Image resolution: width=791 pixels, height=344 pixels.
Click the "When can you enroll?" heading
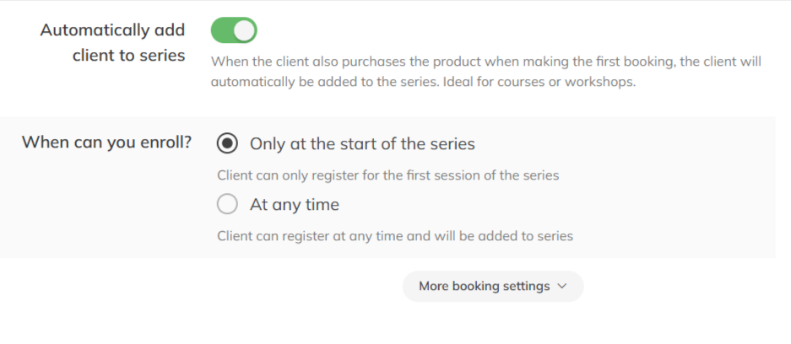pyautogui.click(x=106, y=142)
